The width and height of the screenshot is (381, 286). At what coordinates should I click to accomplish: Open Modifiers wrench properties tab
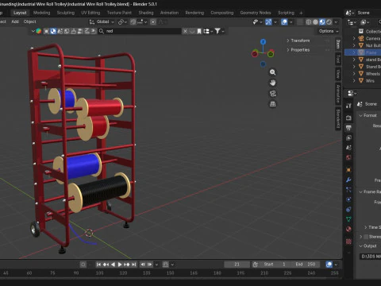tap(348, 180)
